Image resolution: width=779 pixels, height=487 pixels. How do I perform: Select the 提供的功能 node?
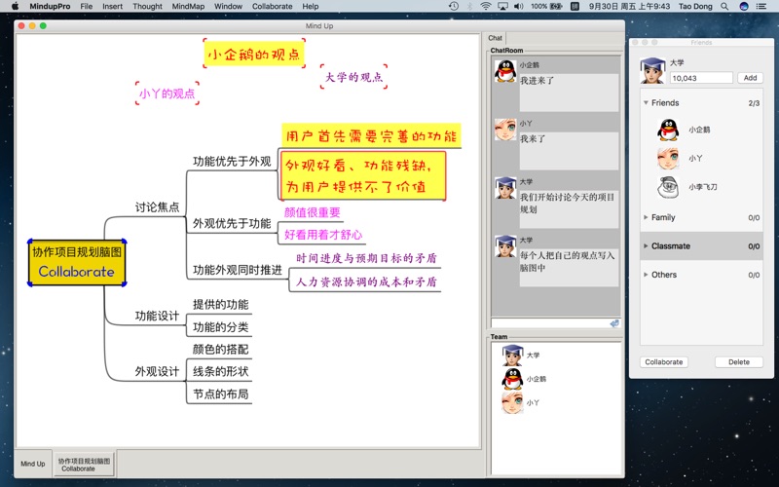pyautogui.click(x=221, y=305)
